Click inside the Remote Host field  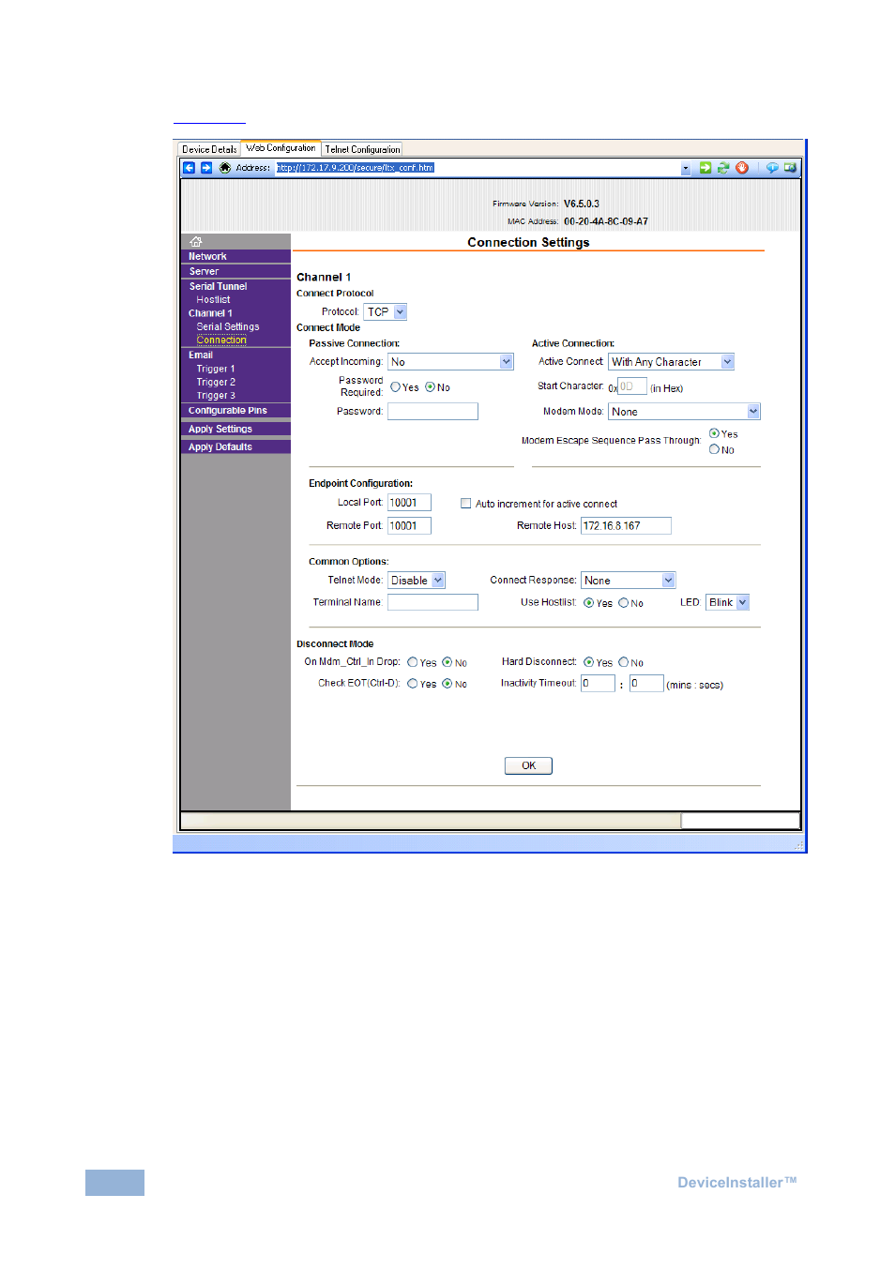coord(625,525)
